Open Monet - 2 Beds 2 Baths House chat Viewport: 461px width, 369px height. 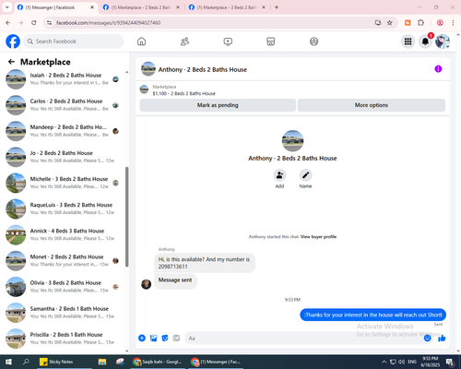[63, 261]
